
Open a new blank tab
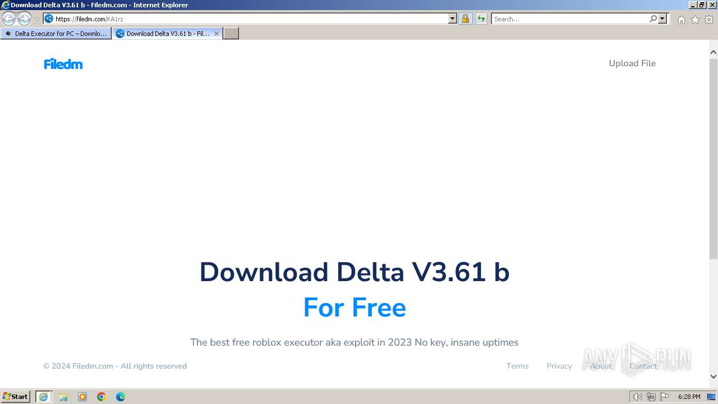pyautogui.click(x=231, y=33)
